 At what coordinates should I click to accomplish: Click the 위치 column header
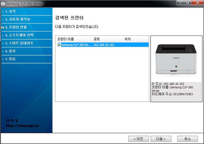136,39
